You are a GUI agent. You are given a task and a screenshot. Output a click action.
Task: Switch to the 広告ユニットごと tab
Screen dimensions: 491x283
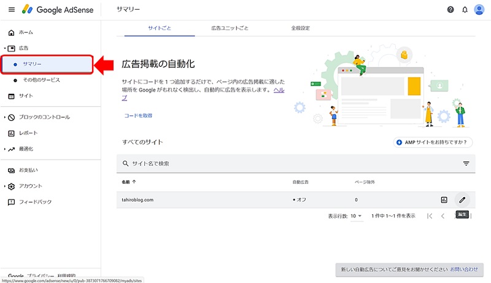pyautogui.click(x=230, y=28)
